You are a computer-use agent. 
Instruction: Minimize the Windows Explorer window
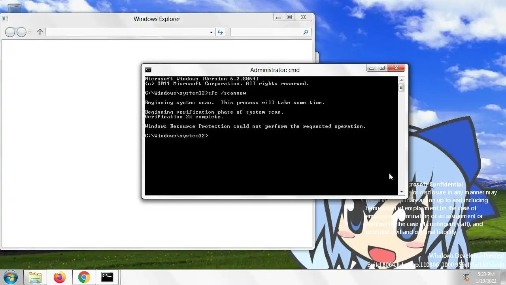point(279,17)
